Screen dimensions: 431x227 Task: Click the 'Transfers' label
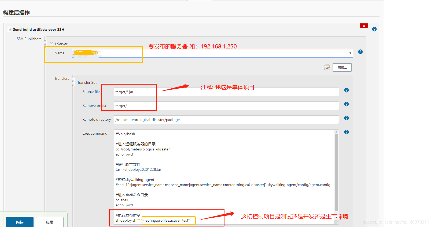(x=62, y=78)
